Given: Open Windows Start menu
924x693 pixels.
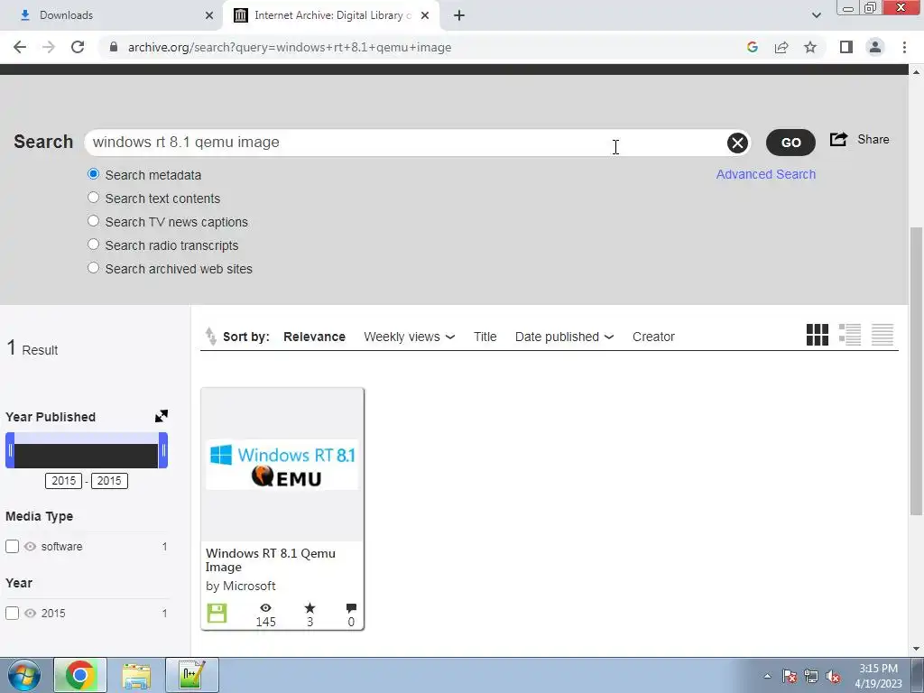Looking at the screenshot, I should [x=24, y=675].
